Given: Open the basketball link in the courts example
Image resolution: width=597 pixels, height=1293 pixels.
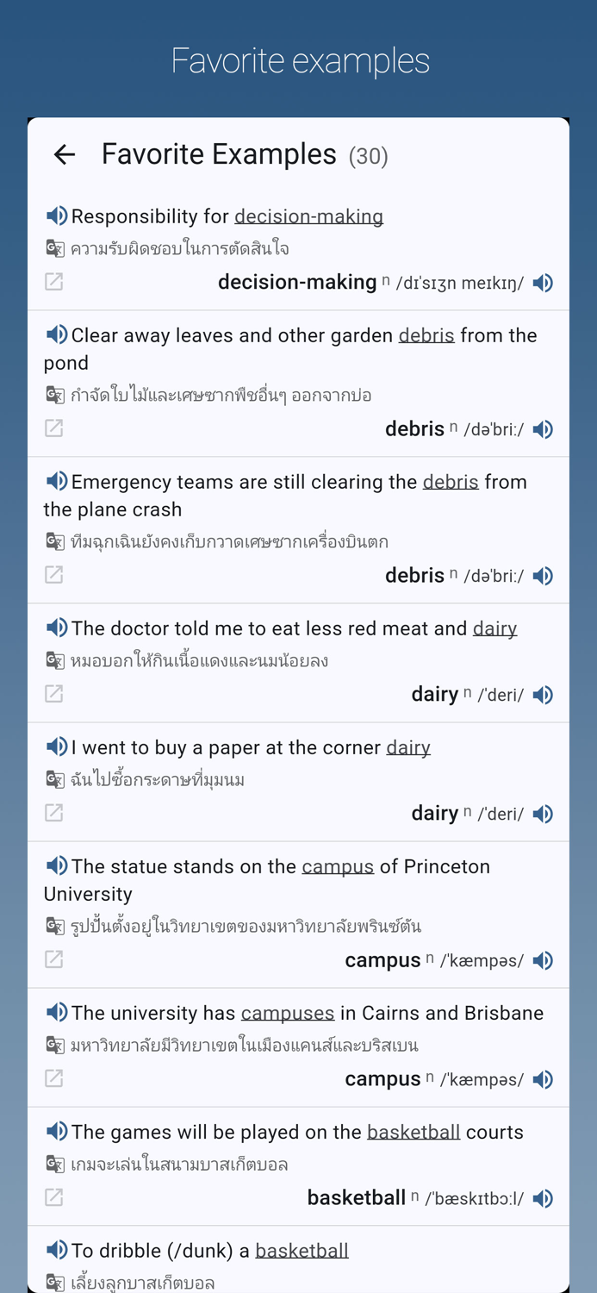Looking at the screenshot, I should tap(414, 1132).
